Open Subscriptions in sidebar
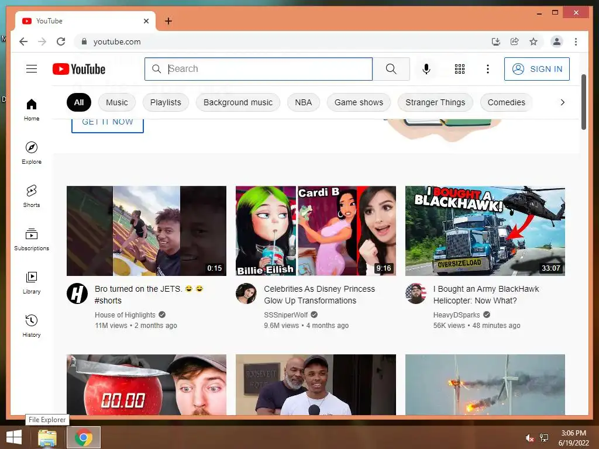 [x=32, y=239]
